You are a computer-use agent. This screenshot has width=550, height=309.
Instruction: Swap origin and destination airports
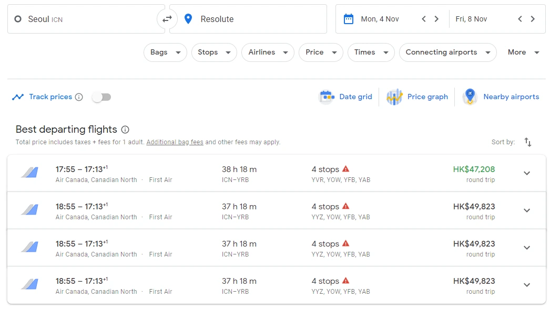point(167,19)
